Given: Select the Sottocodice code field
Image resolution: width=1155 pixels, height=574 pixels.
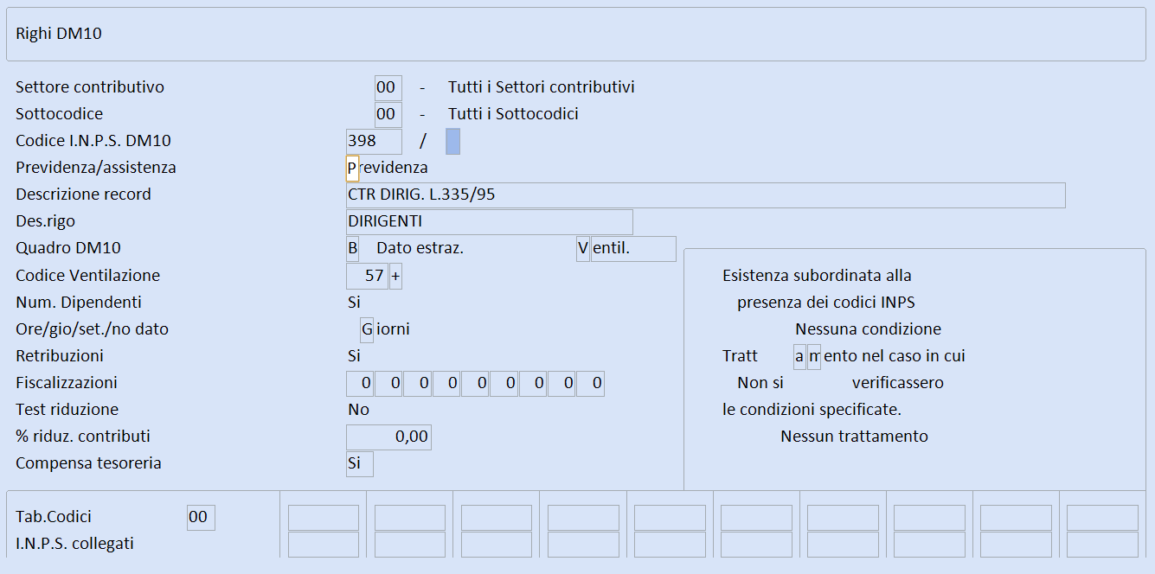Looking at the screenshot, I should (x=388, y=114).
